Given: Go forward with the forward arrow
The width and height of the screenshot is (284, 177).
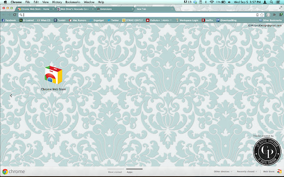Looking at the screenshot, I should pyautogui.click(x=9, y=15).
